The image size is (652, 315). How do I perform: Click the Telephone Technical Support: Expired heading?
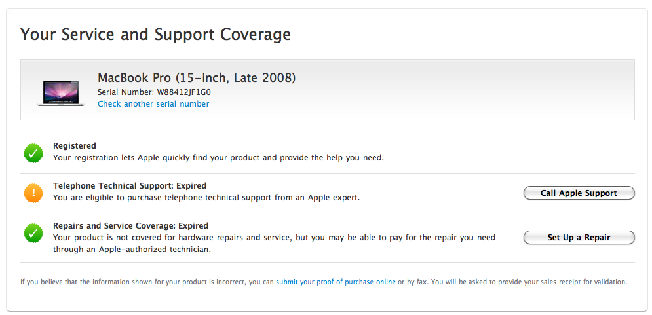130,186
